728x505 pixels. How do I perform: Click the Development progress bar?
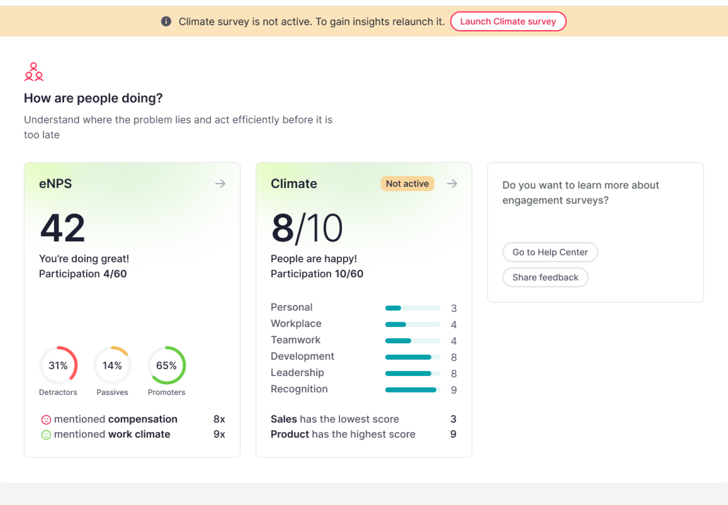coord(412,357)
